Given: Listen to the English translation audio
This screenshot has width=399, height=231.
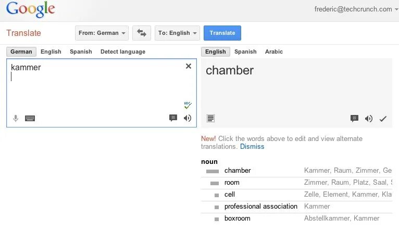Looking at the screenshot, I should pyautogui.click(x=368, y=119).
